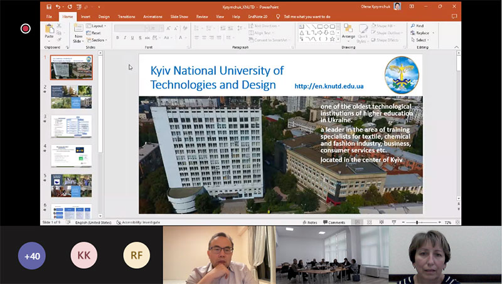502x284 pixels.
Task: Clear all formatting from text
Action: tap(184, 28)
